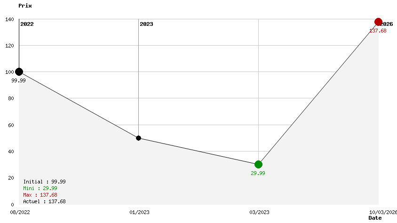Click the small black point at 01/2023
This screenshot has height=223, width=397.
coord(138,138)
